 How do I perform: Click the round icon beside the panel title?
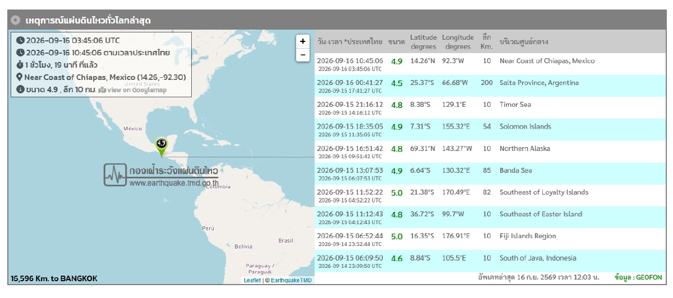16,20
